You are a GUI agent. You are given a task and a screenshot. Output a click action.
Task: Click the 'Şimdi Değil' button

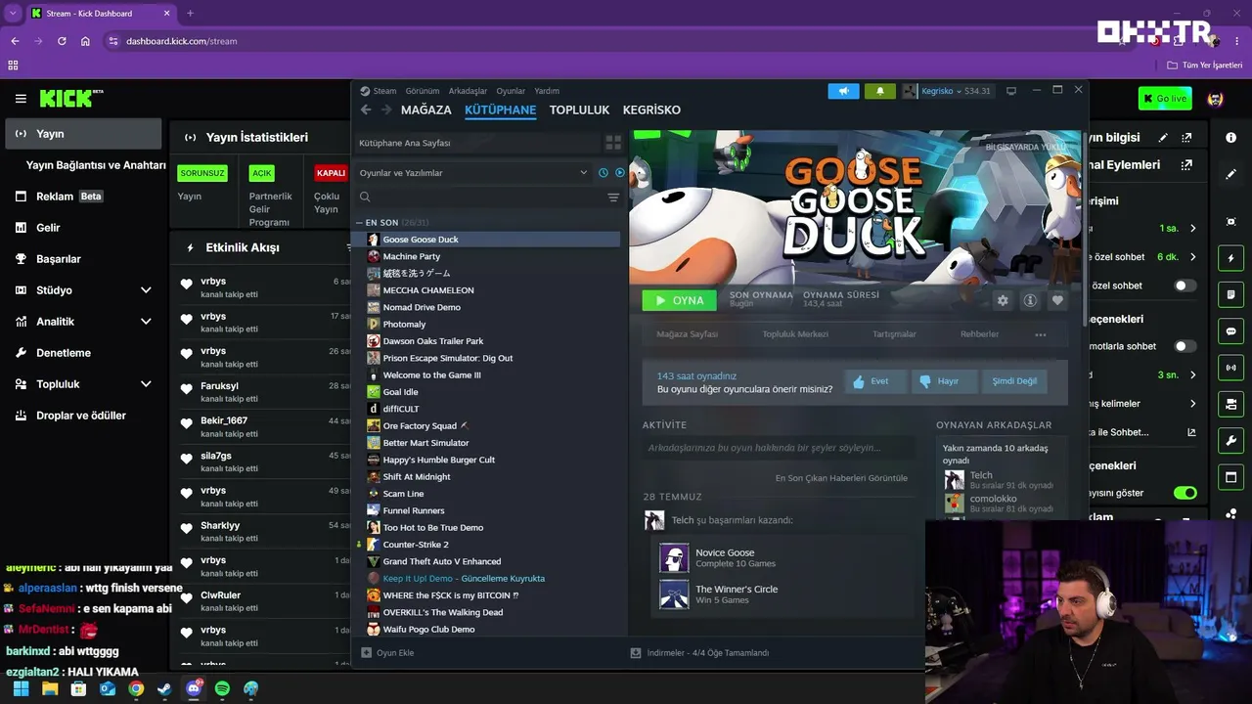tap(1013, 381)
